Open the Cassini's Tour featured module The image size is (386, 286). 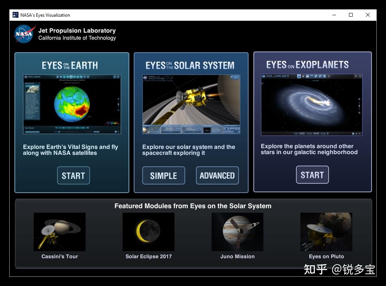tap(59, 232)
